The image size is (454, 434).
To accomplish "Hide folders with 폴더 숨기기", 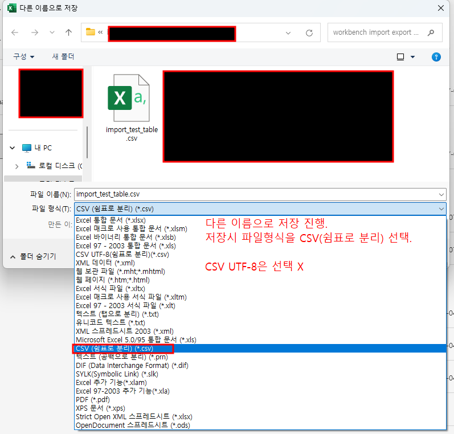I will click(33, 256).
